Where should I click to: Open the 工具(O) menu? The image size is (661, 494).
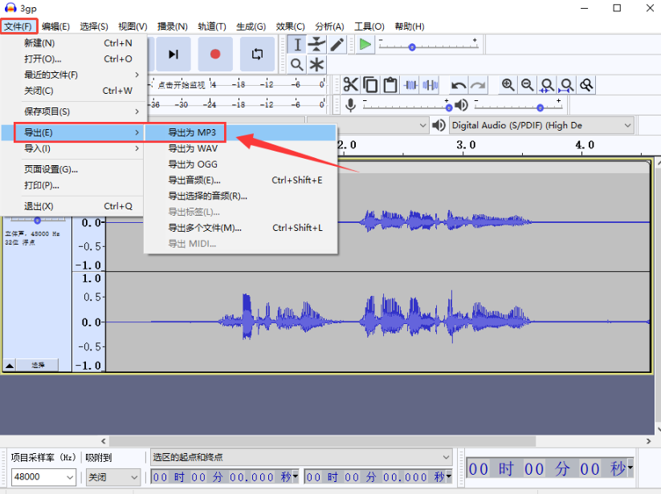369,26
